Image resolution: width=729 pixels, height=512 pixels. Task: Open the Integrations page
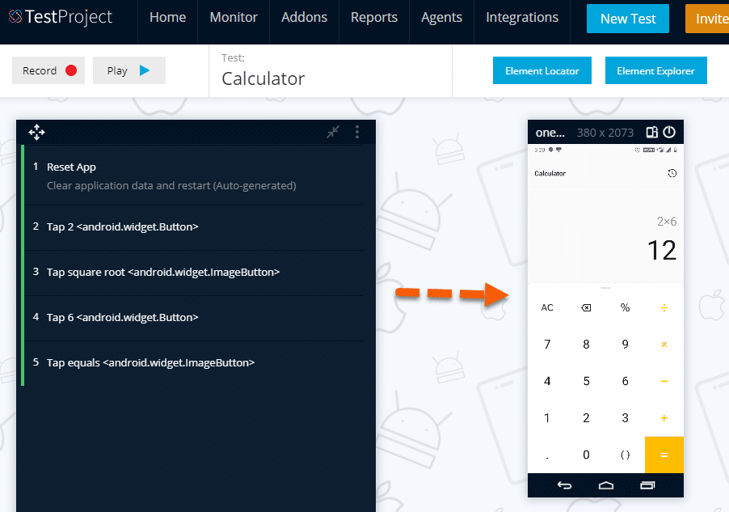[x=521, y=17]
